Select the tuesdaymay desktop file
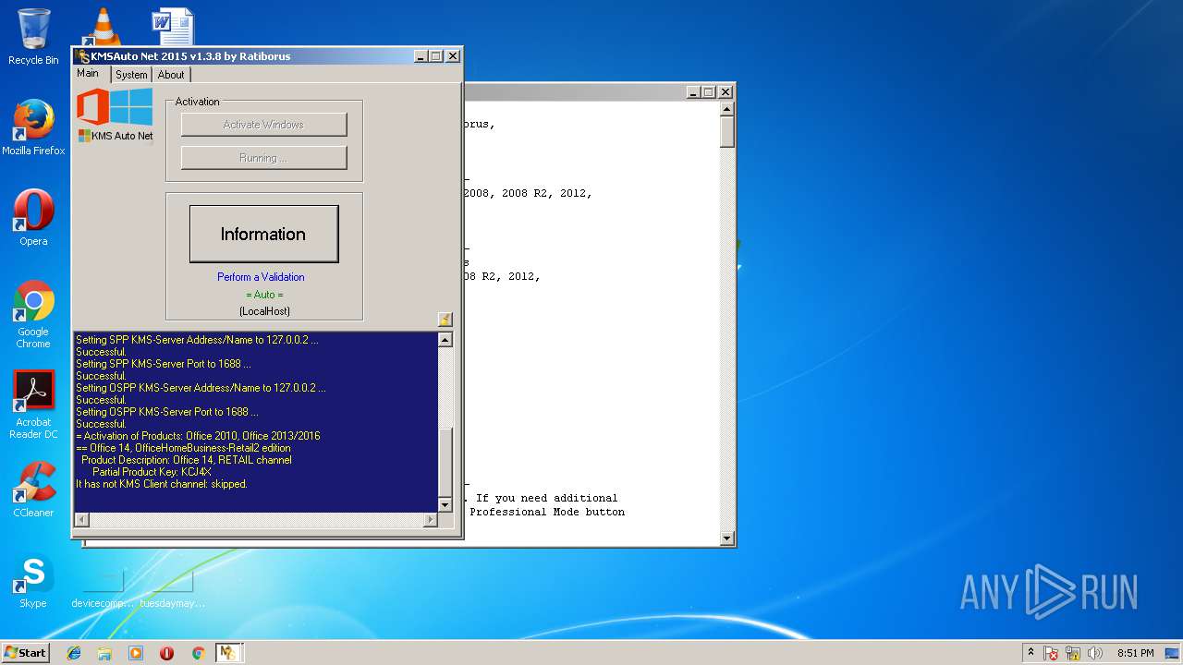1183x665 pixels. (173, 589)
